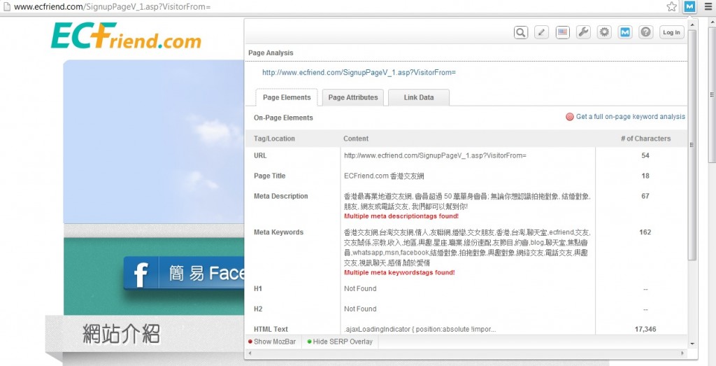The height and width of the screenshot is (366, 716).
Task: Open the Link Data tab
Action: (418, 97)
